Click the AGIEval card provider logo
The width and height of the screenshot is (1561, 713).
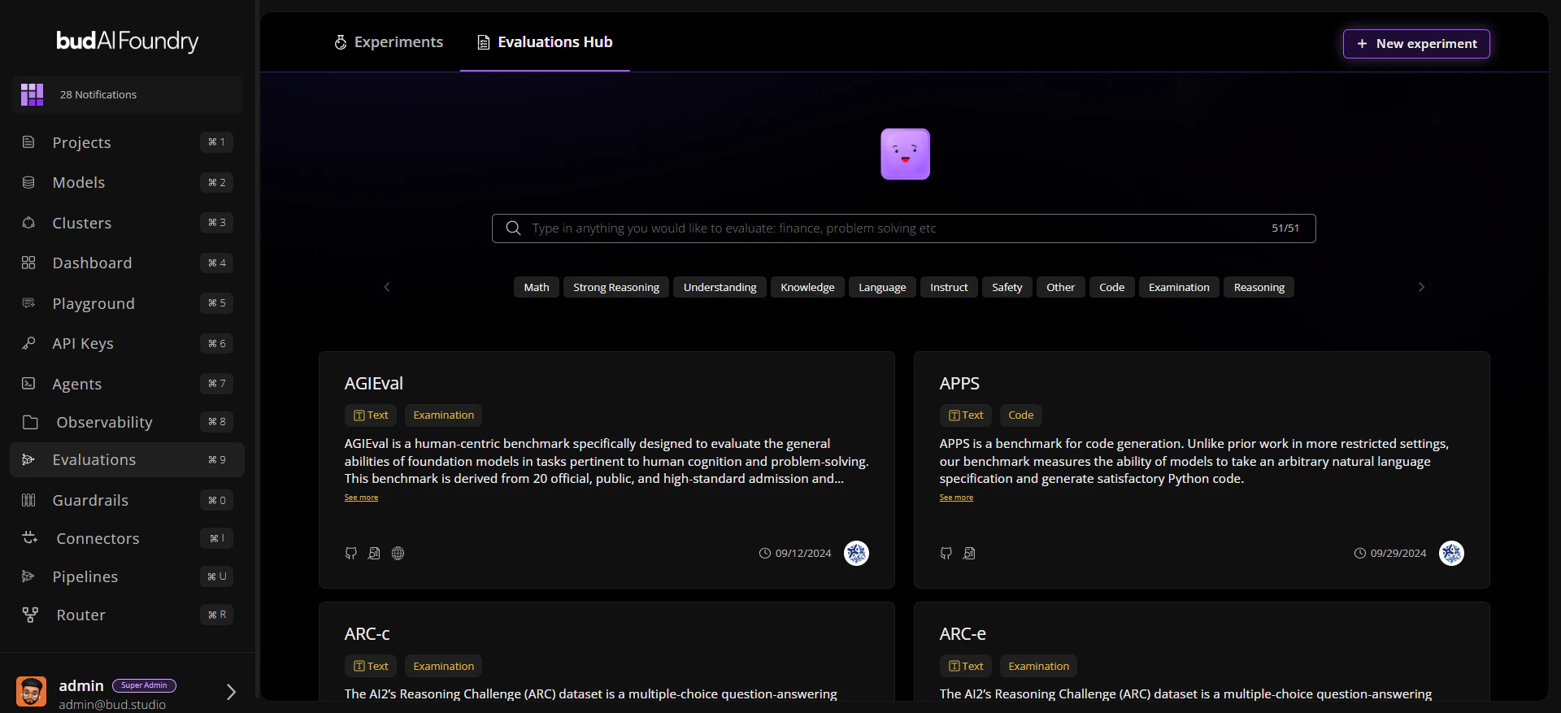point(856,554)
